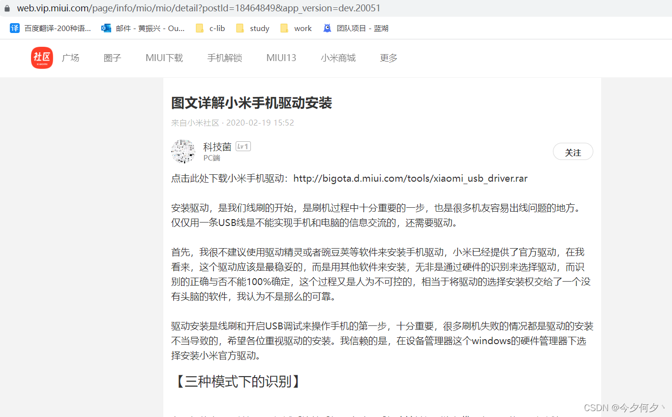Click the lock icon in address bar
672x417 pixels.
tap(7, 9)
